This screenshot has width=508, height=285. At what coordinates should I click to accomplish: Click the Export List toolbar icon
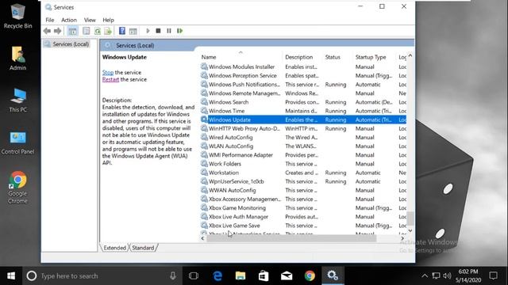(108, 31)
